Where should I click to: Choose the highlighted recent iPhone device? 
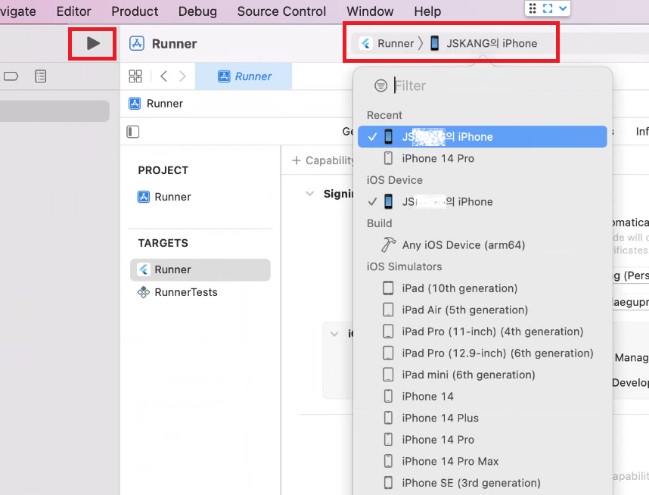(482, 137)
